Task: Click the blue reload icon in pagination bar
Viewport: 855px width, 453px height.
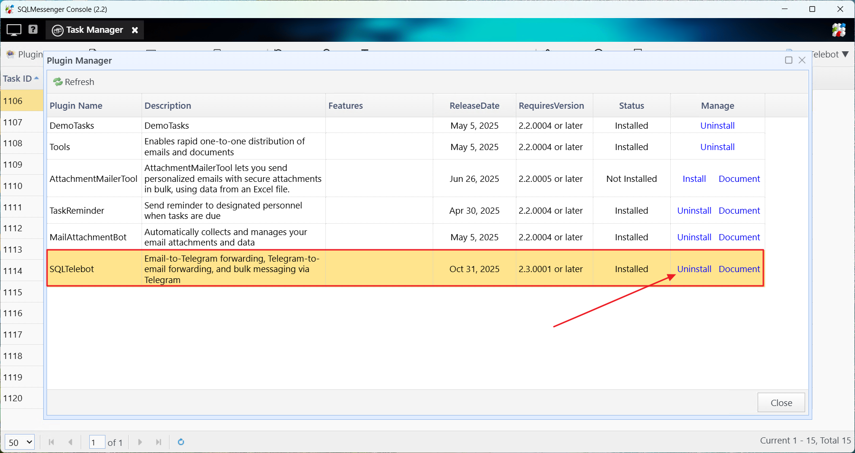Action: tap(181, 442)
